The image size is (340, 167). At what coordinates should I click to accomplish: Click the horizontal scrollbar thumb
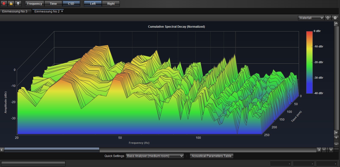(x=52, y=150)
